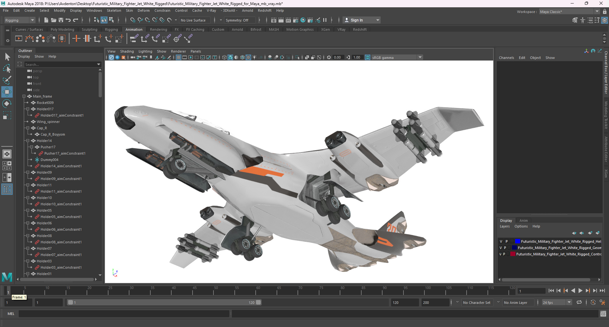609x327 pixels.
Task: Open Animation Preferences running-man icon
Action: tap(602, 302)
